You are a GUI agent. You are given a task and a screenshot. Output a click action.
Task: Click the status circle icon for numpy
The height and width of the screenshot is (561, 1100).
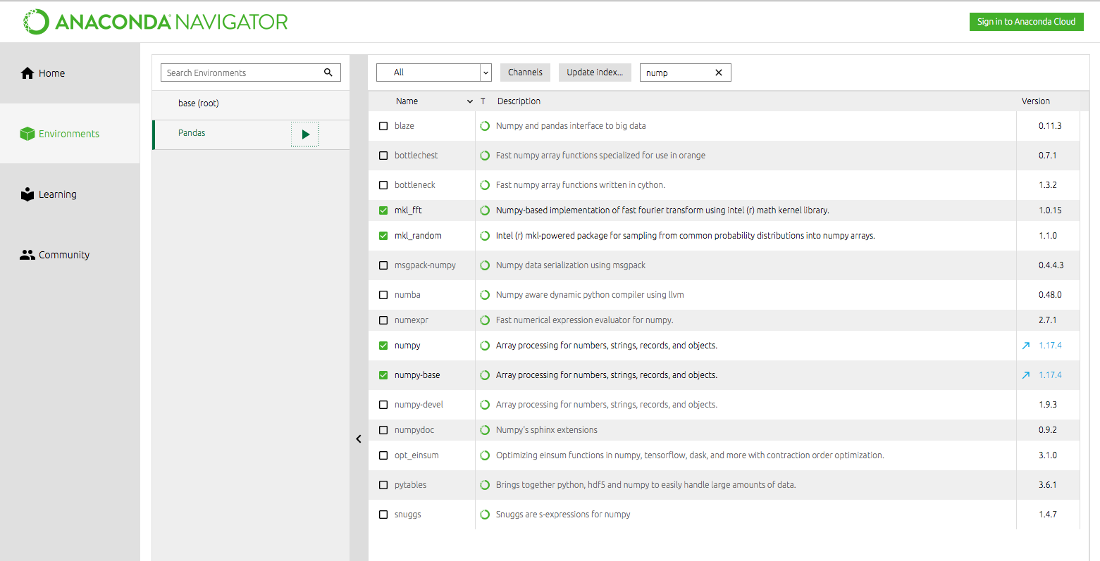click(485, 346)
